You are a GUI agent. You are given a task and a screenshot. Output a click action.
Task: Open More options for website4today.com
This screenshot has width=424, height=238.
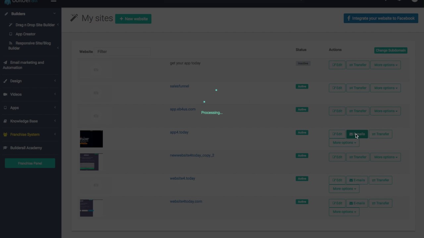coord(344,212)
